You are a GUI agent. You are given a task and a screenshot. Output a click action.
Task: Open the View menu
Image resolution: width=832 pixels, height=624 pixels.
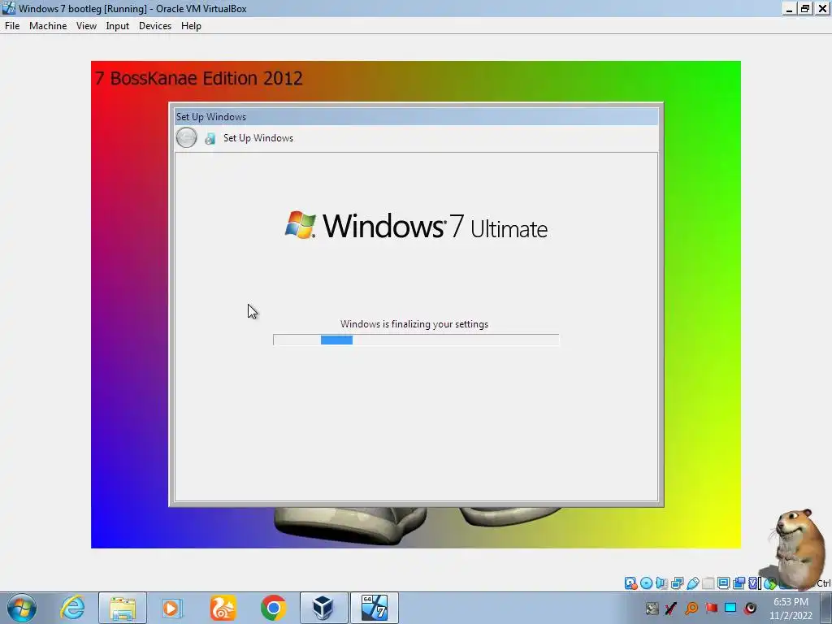(x=86, y=25)
